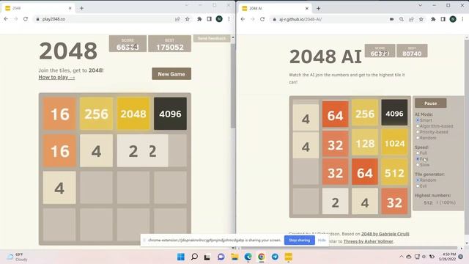
Task: Bookmark the play2048.co page with the star
Action: click(188, 19)
